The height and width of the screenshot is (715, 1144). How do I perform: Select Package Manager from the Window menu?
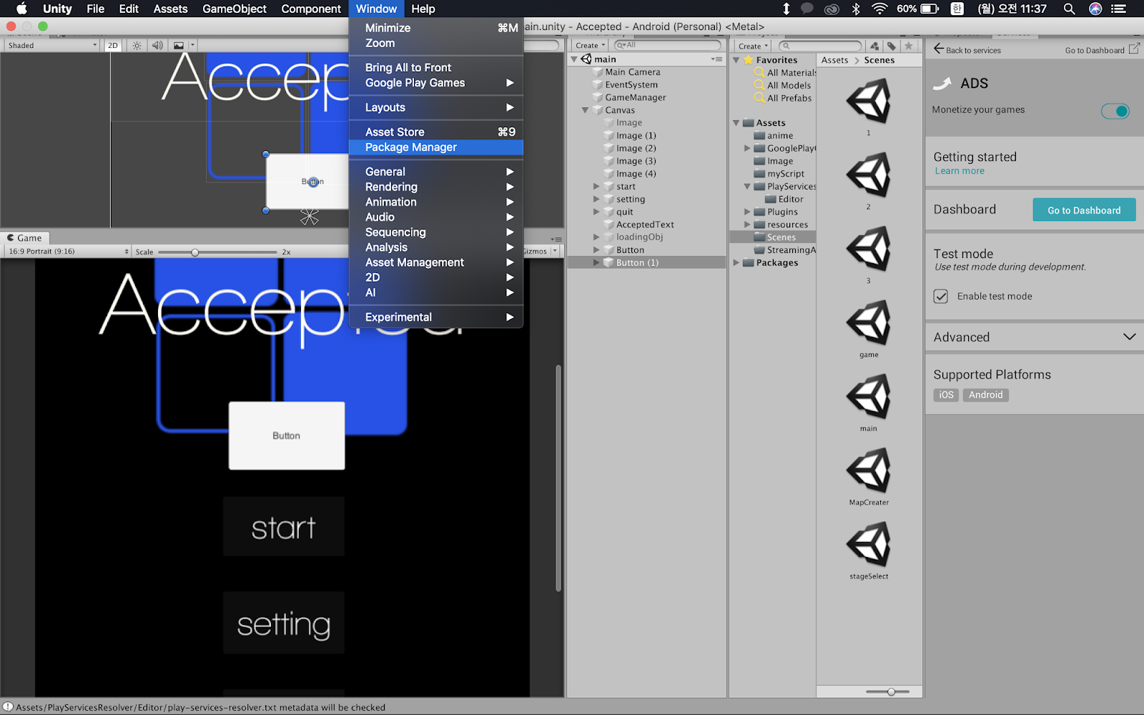[411, 147]
